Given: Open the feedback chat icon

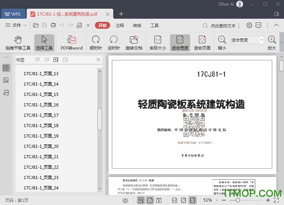Looking at the screenshot, I should [258, 25].
